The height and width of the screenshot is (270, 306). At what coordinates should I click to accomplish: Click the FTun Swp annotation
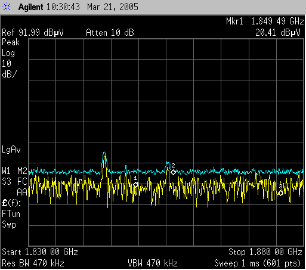pyautogui.click(x=11, y=219)
